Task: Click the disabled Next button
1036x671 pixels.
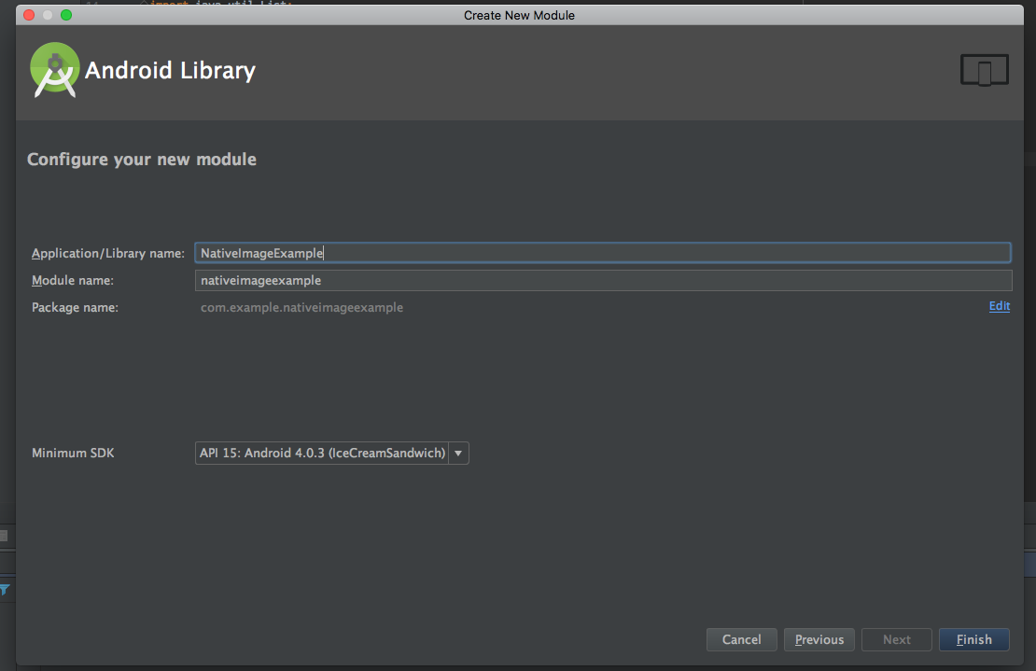Action: tap(896, 639)
